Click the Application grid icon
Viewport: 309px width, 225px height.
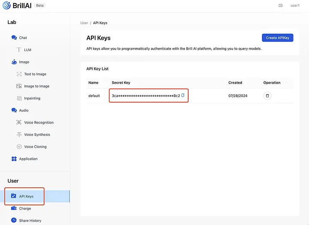[x=14, y=159]
